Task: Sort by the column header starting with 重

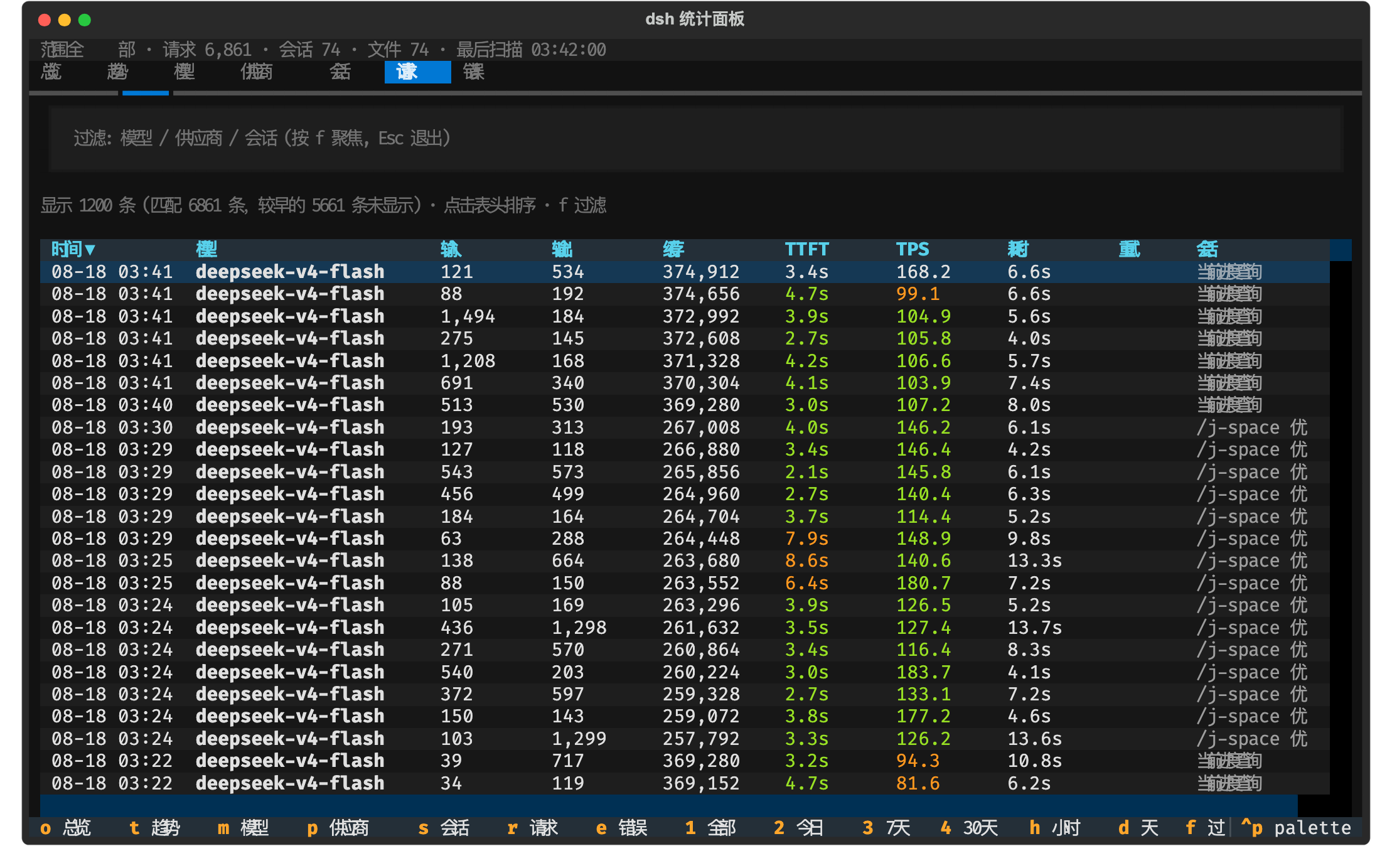Action: click(x=1130, y=250)
